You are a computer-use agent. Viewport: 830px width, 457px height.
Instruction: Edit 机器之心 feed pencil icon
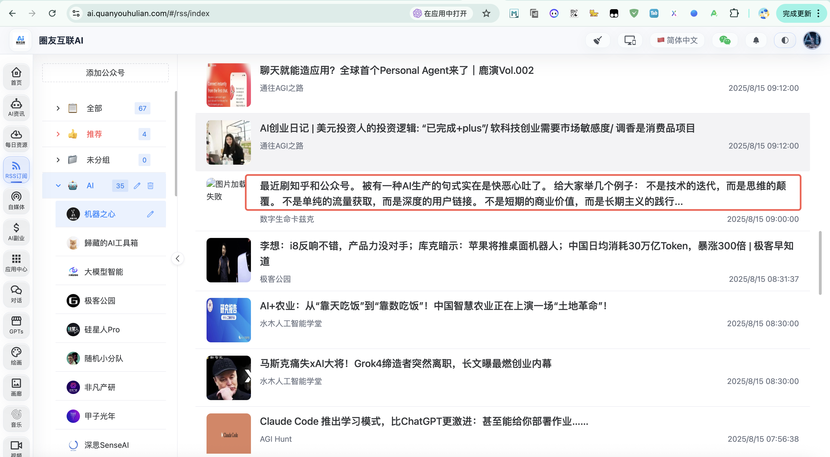(150, 214)
